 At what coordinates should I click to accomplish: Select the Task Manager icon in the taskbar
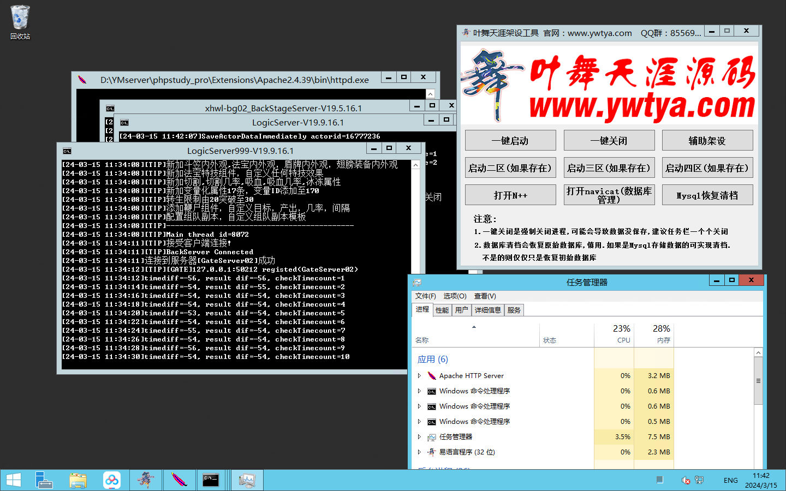[247, 480]
